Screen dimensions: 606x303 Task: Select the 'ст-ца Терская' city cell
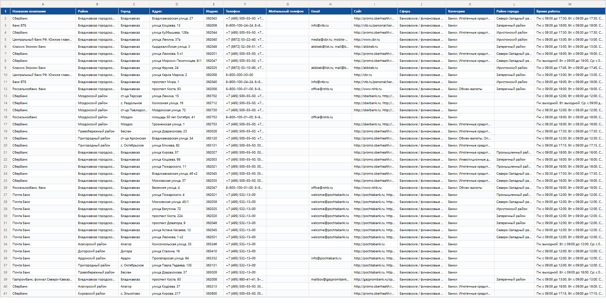pos(134,96)
